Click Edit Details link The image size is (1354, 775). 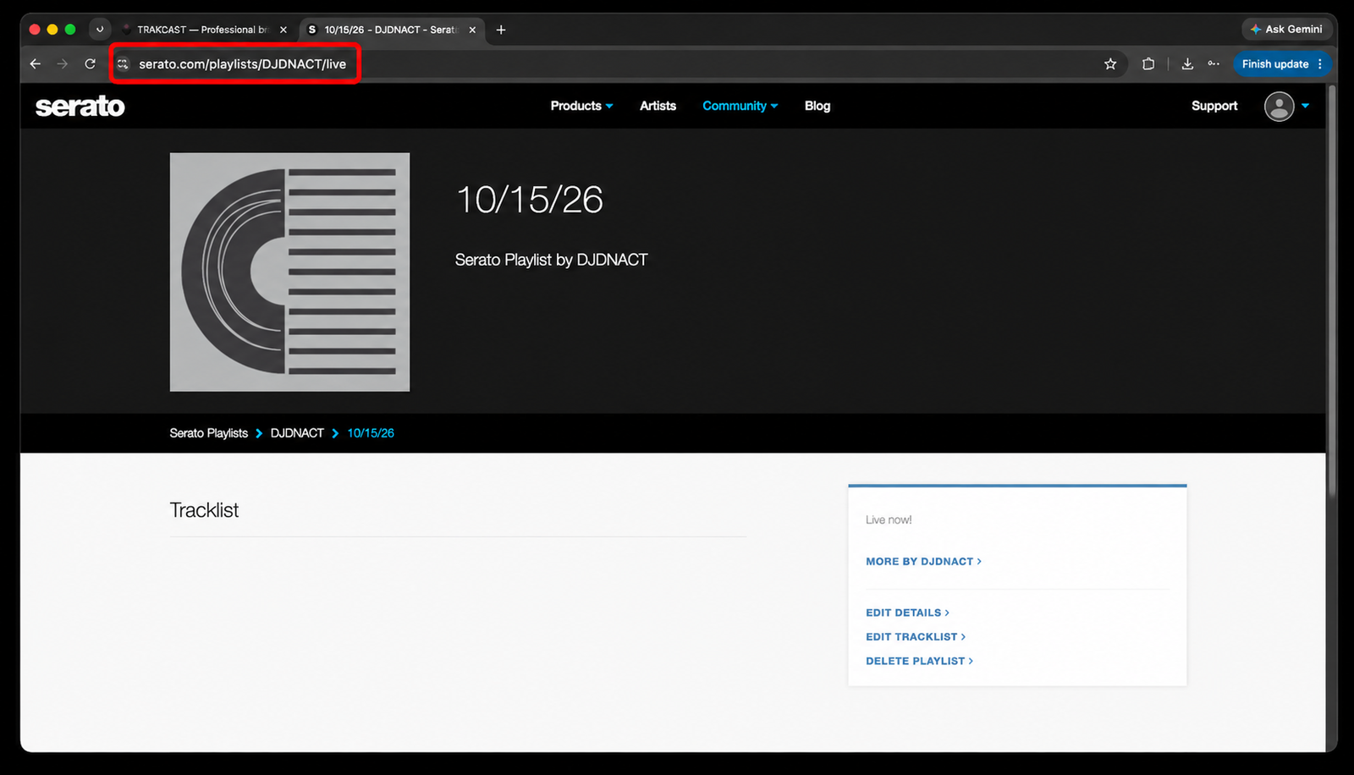[907, 613]
